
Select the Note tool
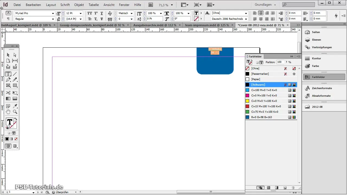coord(8,106)
